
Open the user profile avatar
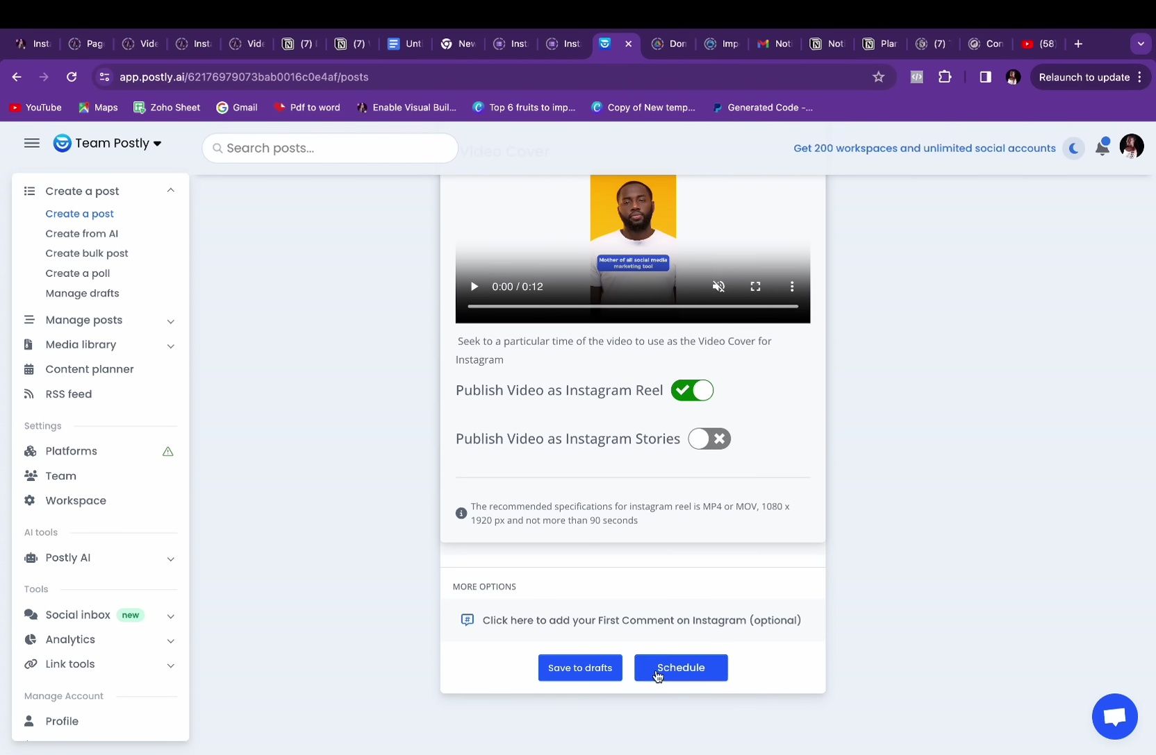pyautogui.click(x=1132, y=146)
